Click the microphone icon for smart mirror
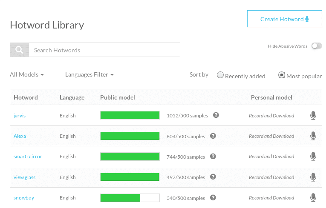The width and height of the screenshot is (326, 208). coord(313,156)
